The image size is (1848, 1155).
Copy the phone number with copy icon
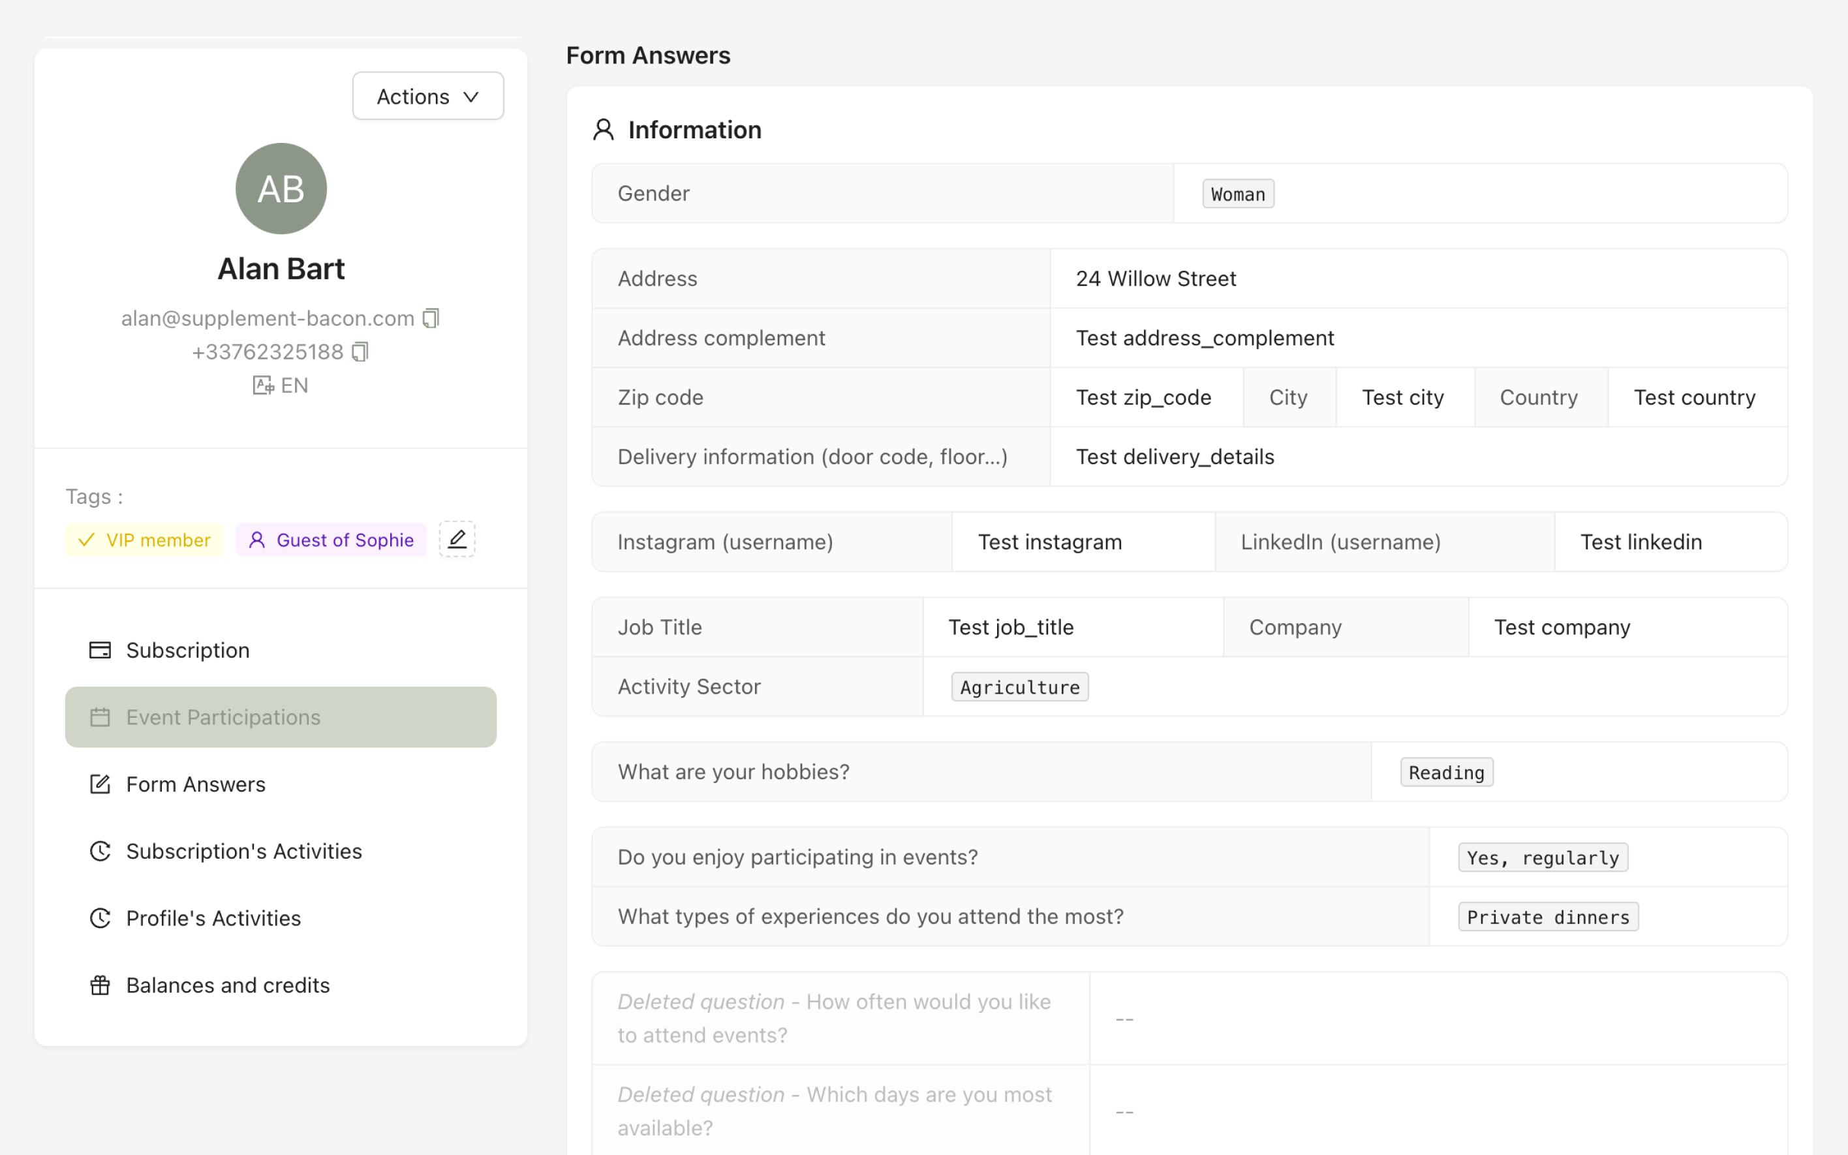[360, 351]
